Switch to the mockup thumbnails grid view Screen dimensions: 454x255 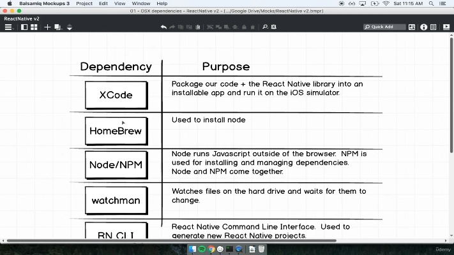point(33,27)
